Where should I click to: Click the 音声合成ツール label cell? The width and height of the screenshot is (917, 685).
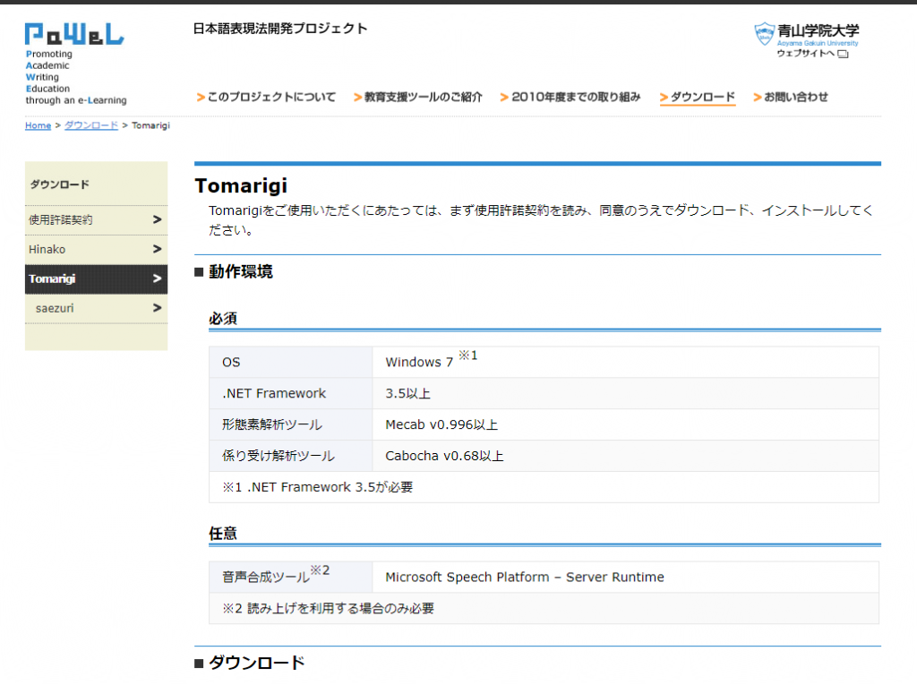point(291,577)
